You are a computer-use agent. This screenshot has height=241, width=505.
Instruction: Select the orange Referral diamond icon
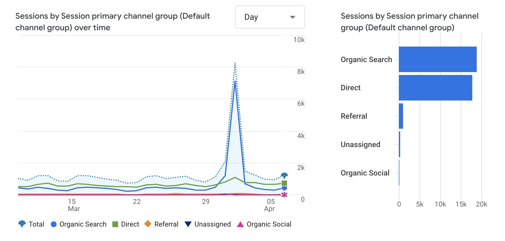[x=148, y=224]
